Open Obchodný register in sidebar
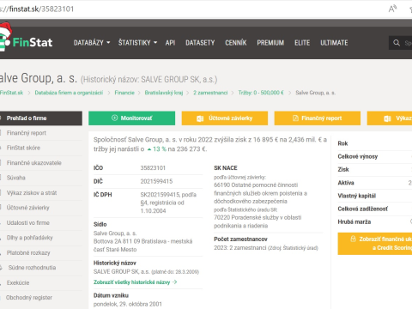The width and height of the screenshot is (412, 309). [29, 298]
